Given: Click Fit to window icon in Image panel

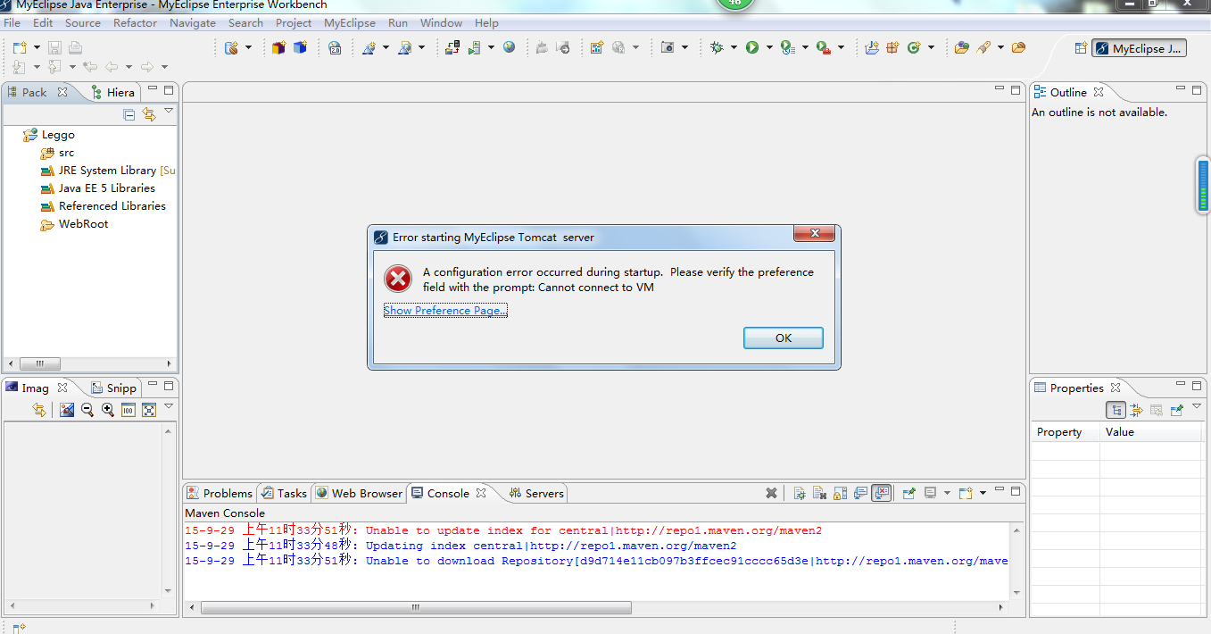Looking at the screenshot, I should click(x=149, y=410).
